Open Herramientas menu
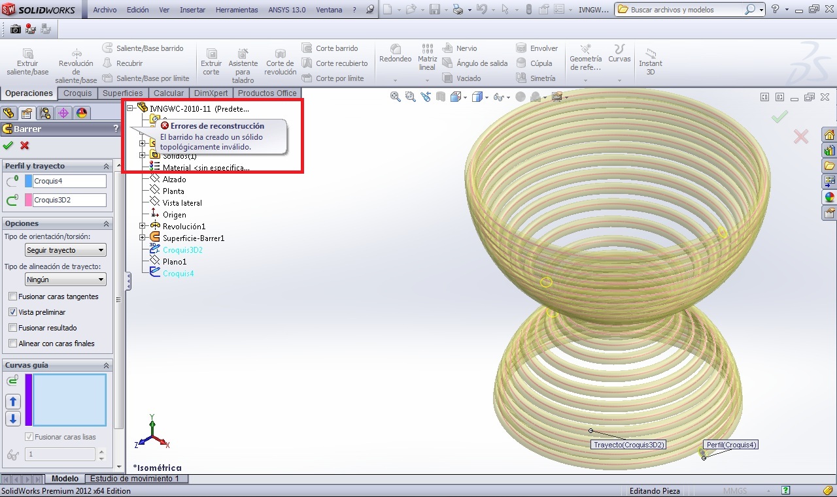837x497 pixels. click(x=237, y=10)
